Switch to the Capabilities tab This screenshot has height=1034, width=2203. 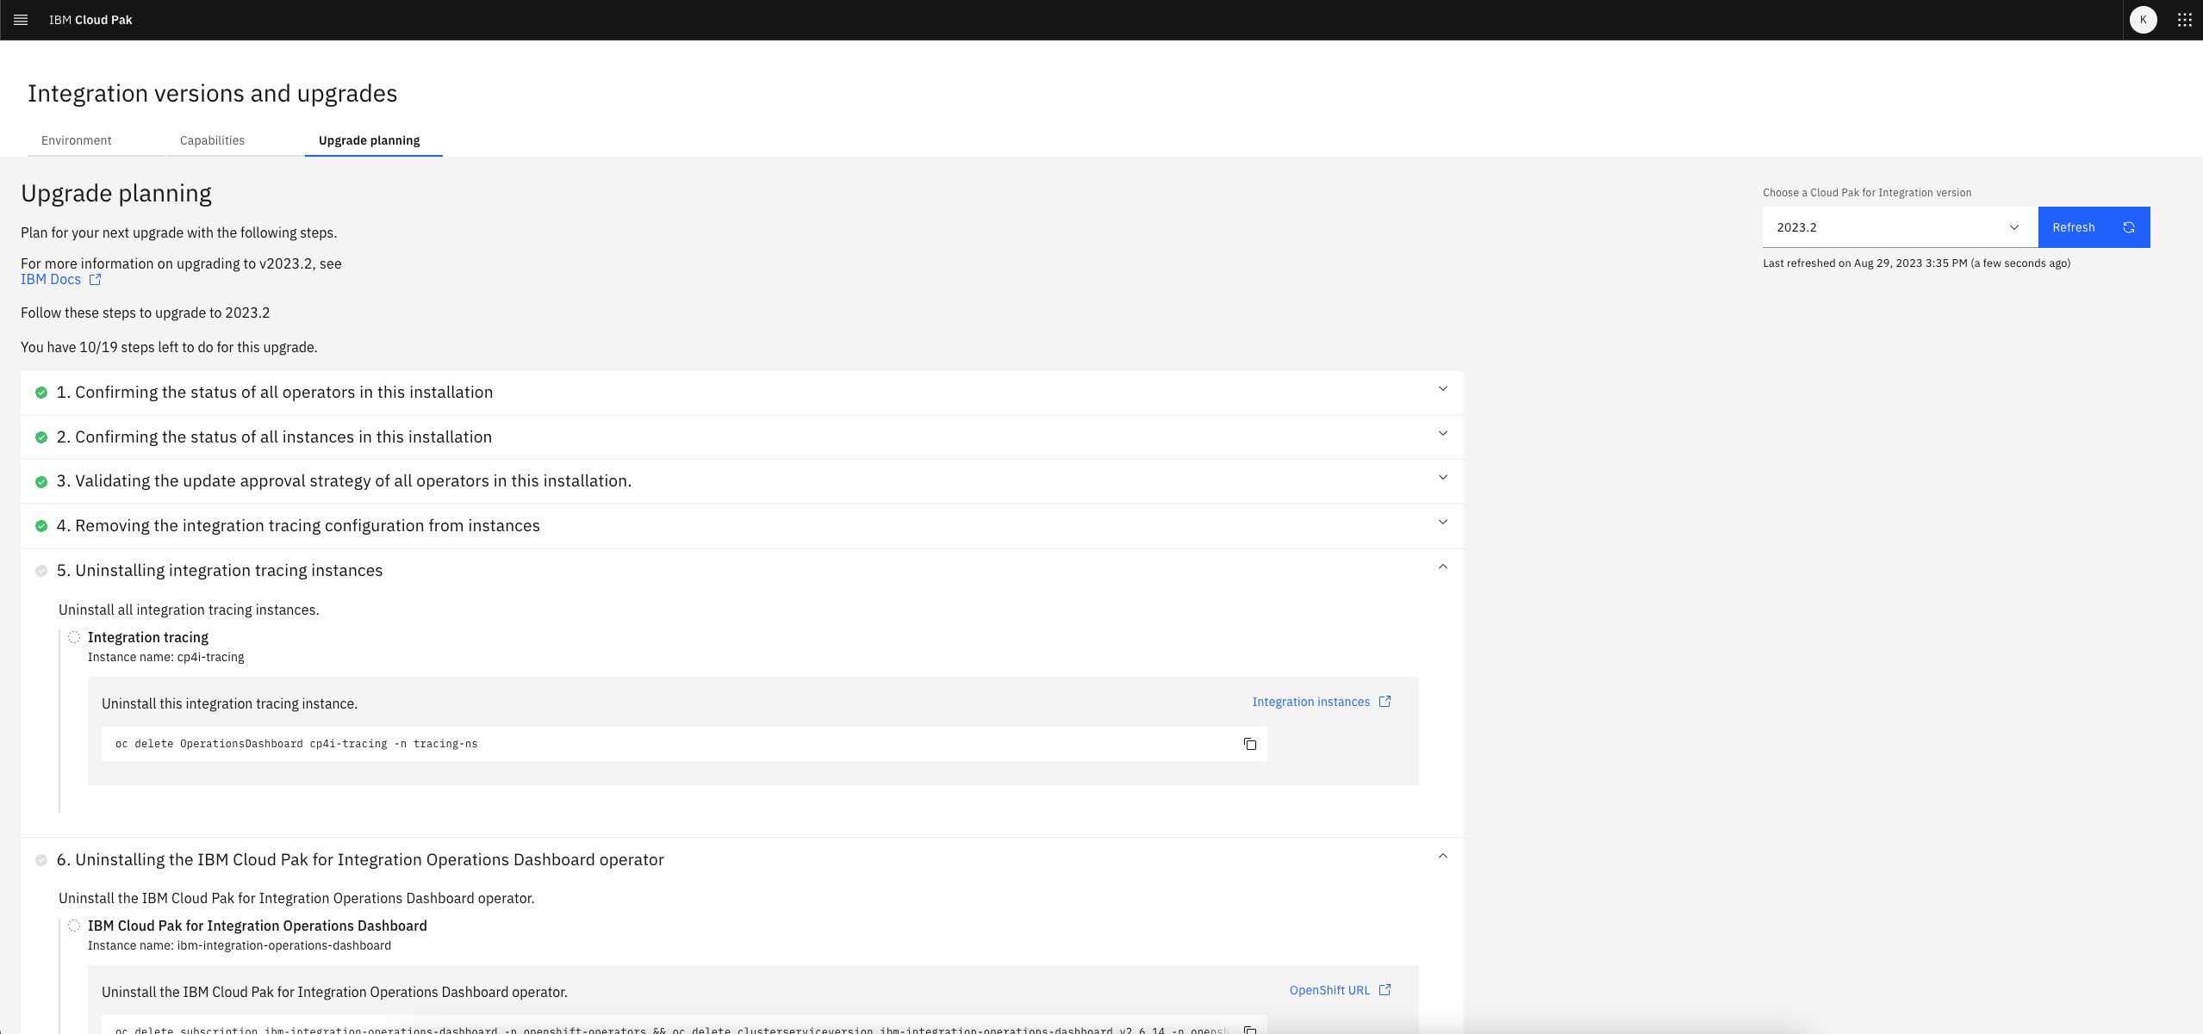click(212, 140)
